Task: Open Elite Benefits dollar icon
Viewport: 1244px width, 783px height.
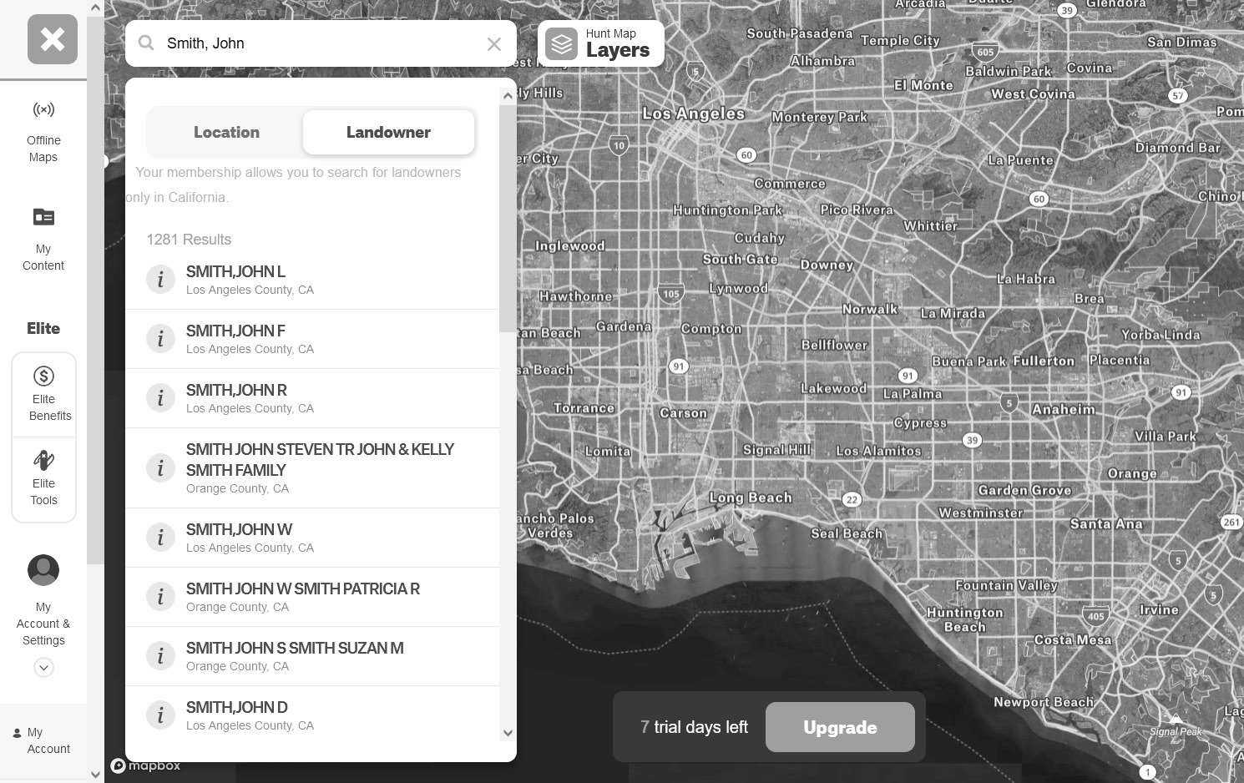Action: point(43,376)
